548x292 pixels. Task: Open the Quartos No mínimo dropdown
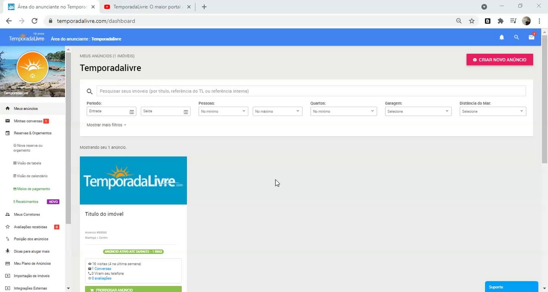[344, 111]
